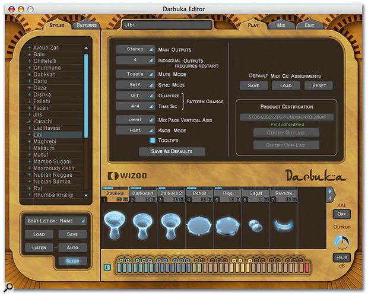Open the Mute Mode Toggle dropdown
Image resolution: width=368 pixels, height=296 pixels.
pyautogui.click(x=135, y=74)
